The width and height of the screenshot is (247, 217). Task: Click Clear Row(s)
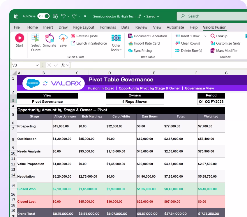188,43
